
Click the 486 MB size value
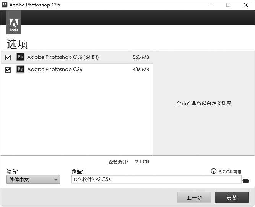[141, 70]
